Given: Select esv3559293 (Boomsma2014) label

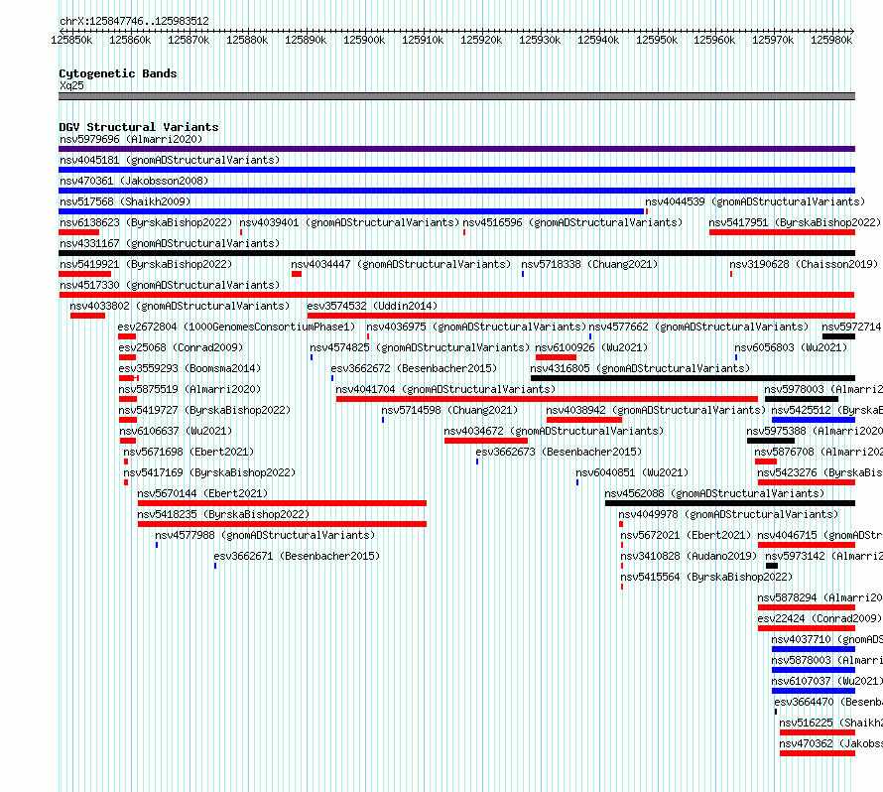Looking at the screenshot, I should pyautogui.click(x=189, y=368).
